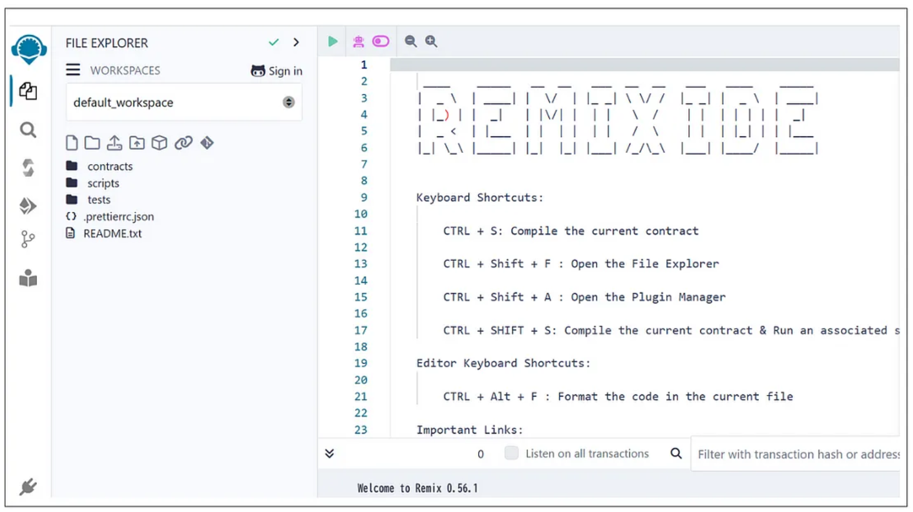Check Listen on all transactions
This screenshot has width=913, height=512.
click(511, 453)
